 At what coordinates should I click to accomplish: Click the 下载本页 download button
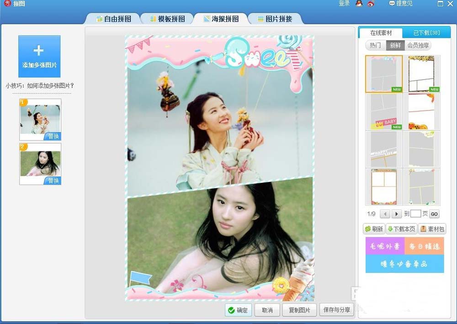click(x=402, y=229)
